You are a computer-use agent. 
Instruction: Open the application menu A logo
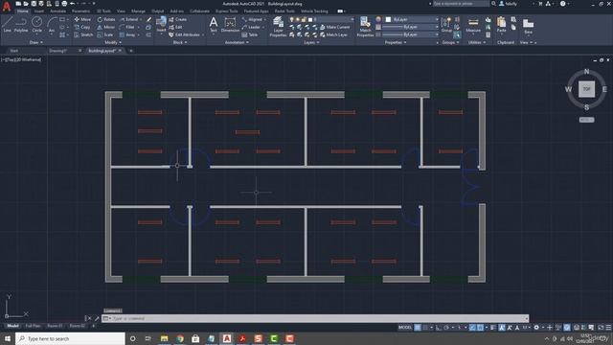tap(7, 7)
